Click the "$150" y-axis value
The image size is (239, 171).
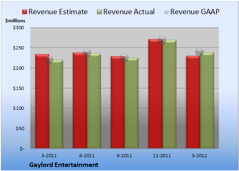(x=18, y=88)
